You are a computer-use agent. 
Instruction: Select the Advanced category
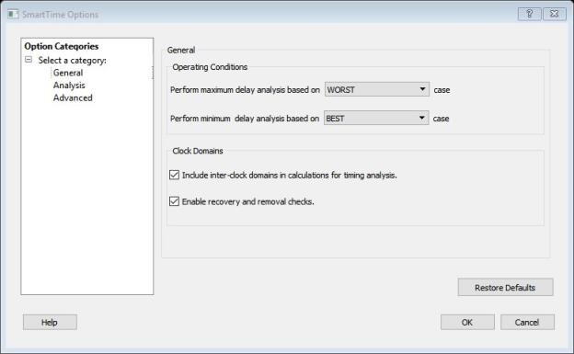[73, 97]
